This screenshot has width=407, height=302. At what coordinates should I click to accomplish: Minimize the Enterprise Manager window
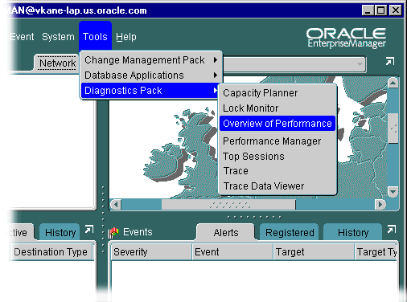pos(368,10)
